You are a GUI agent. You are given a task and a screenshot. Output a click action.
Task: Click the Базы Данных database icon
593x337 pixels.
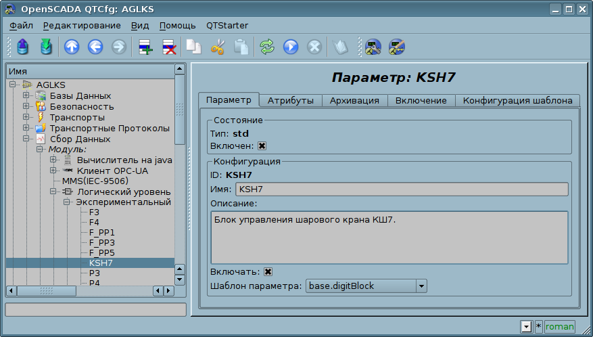[x=41, y=96]
